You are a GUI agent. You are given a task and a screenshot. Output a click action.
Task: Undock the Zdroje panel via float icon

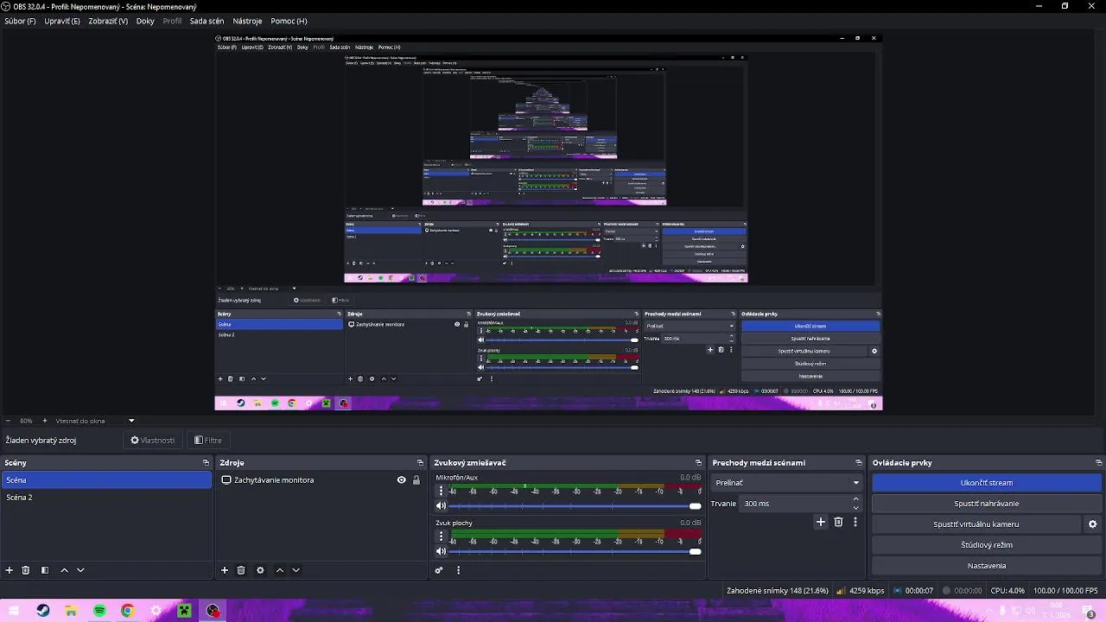click(420, 463)
